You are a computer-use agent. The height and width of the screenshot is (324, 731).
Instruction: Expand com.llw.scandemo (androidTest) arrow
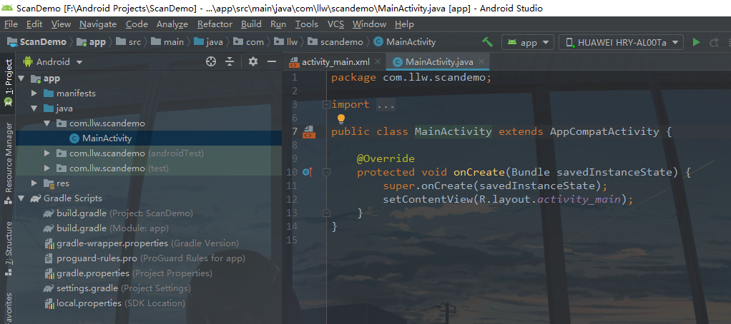[46, 153]
